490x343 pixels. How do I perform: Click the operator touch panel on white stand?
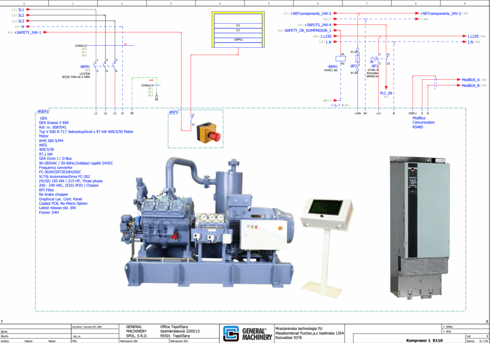pyautogui.click(x=326, y=249)
